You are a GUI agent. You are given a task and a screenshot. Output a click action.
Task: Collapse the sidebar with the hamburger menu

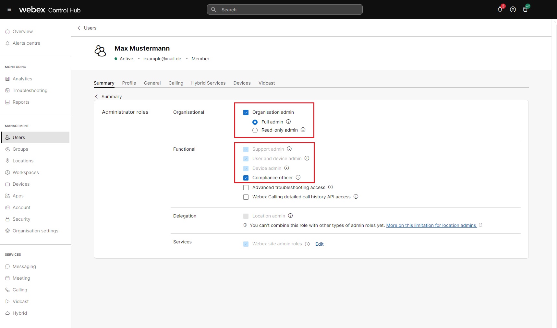tap(9, 9)
